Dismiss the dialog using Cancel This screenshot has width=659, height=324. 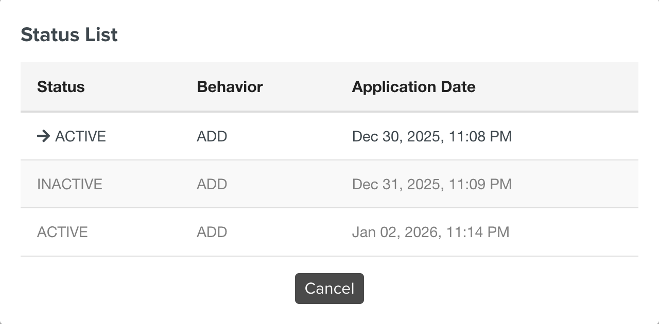tap(329, 289)
